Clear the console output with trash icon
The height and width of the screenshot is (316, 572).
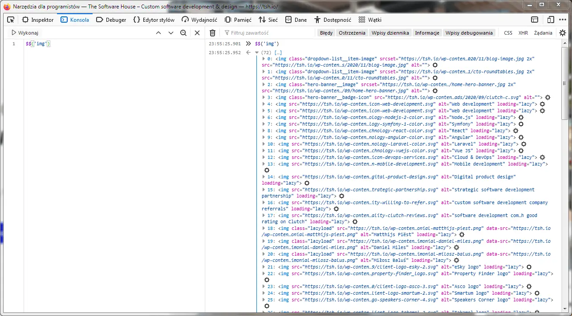(212, 32)
